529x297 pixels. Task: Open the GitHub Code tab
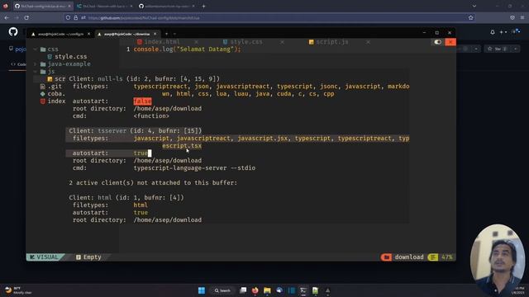pyautogui.click(x=18, y=64)
